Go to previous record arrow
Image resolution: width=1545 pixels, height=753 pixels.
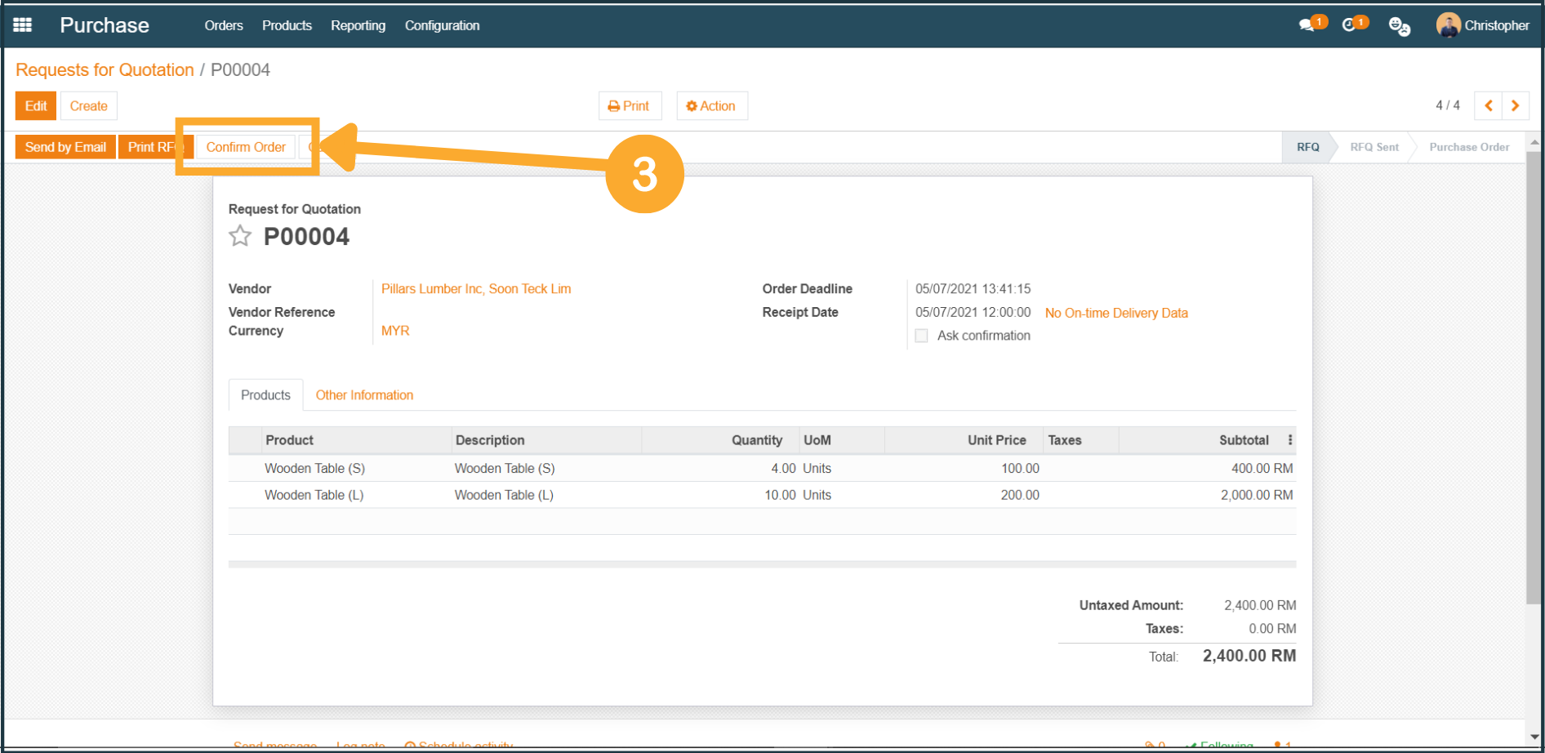point(1488,105)
